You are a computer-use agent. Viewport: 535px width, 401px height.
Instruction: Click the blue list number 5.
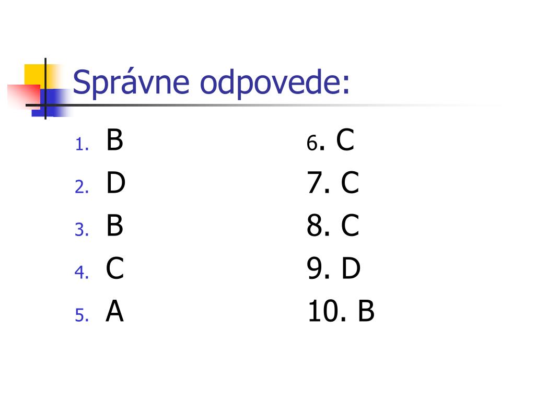(x=82, y=315)
